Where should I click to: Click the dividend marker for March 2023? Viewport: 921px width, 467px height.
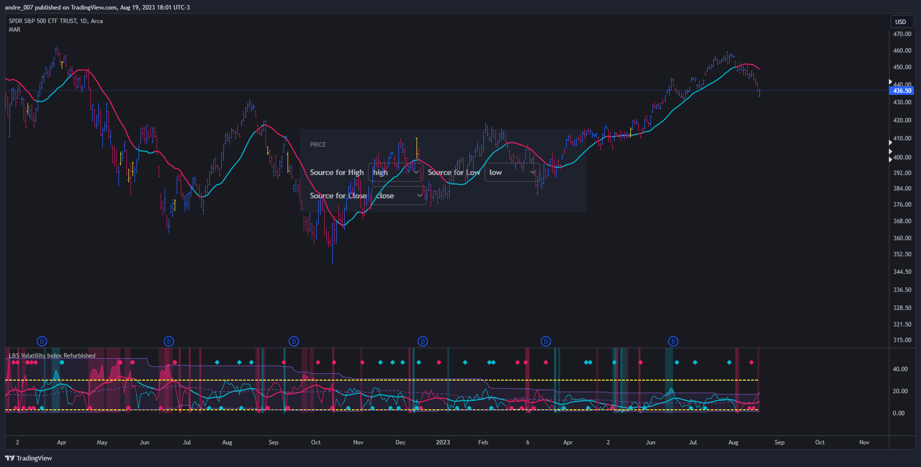tap(546, 342)
